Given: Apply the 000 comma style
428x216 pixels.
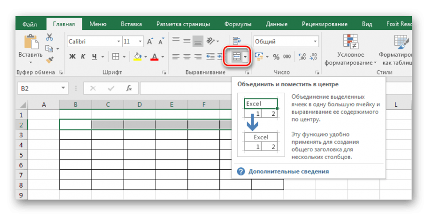Looking at the screenshot, I should pos(287,57).
